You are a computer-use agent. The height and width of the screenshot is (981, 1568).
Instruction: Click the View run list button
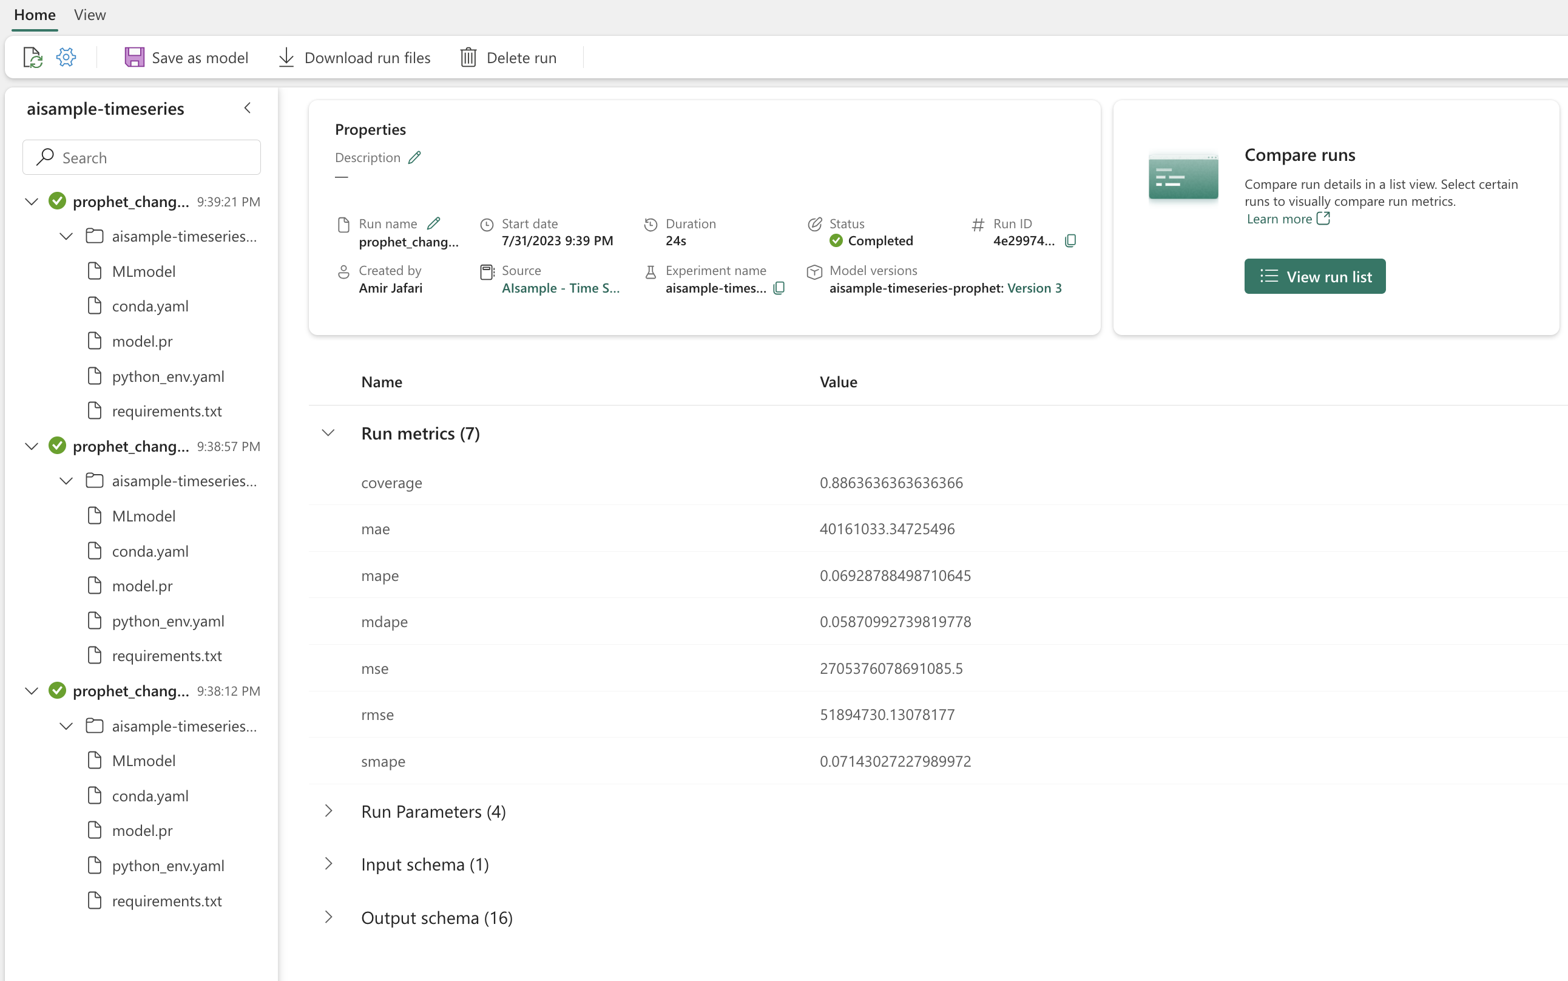(1315, 276)
